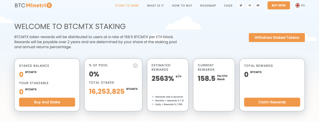Click the Buy Now button
319x122 pixels.
tap(278, 5)
